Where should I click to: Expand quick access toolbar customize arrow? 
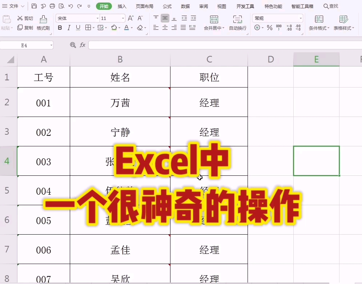tap(89, 6)
